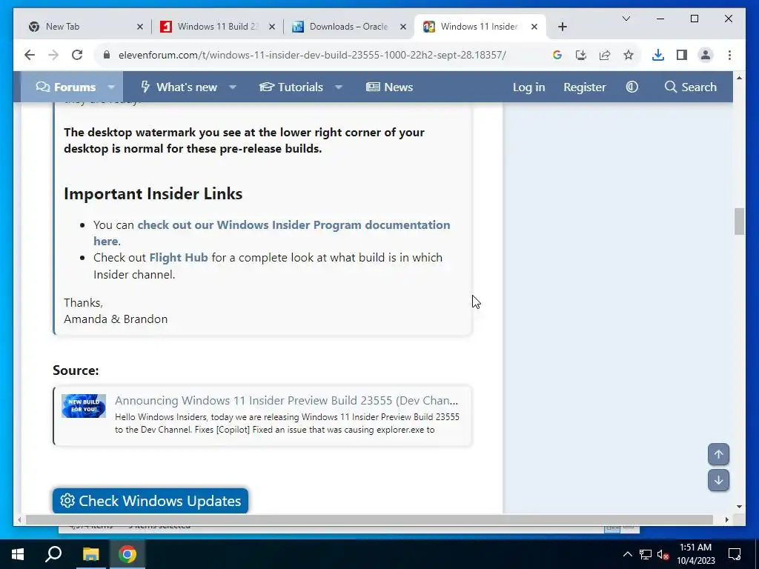Click the horizontal scrollbar at page bottom
This screenshot has width=759, height=569.
tap(369, 519)
